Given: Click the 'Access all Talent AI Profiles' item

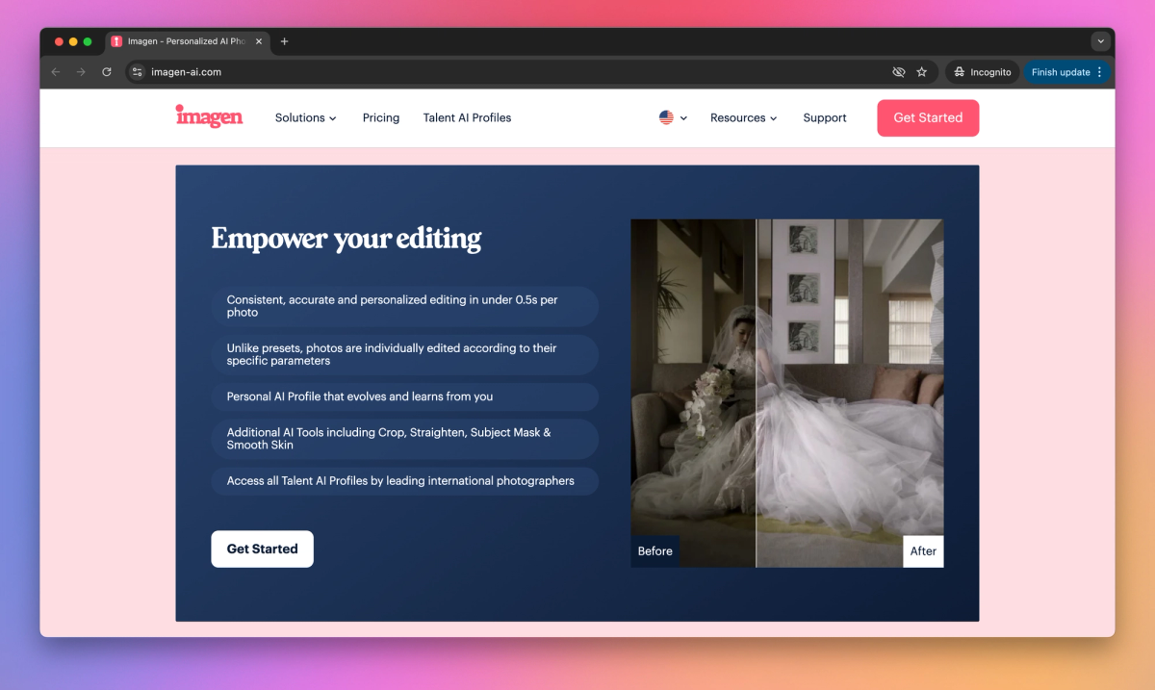Looking at the screenshot, I should coord(405,481).
